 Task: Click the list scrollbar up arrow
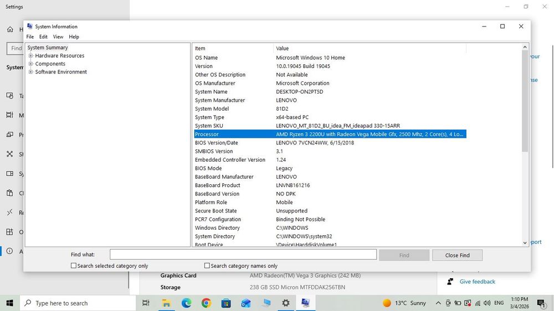click(x=525, y=47)
